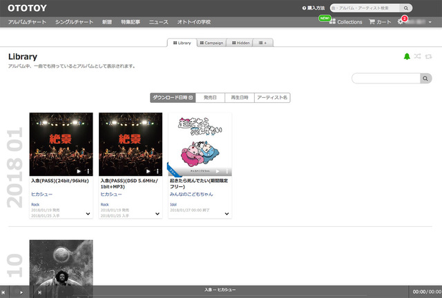This screenshot has width=442, height=298.
Task: Click now playing 入念 -- ヒカシュー title
Action: click(x=220, y=290)
